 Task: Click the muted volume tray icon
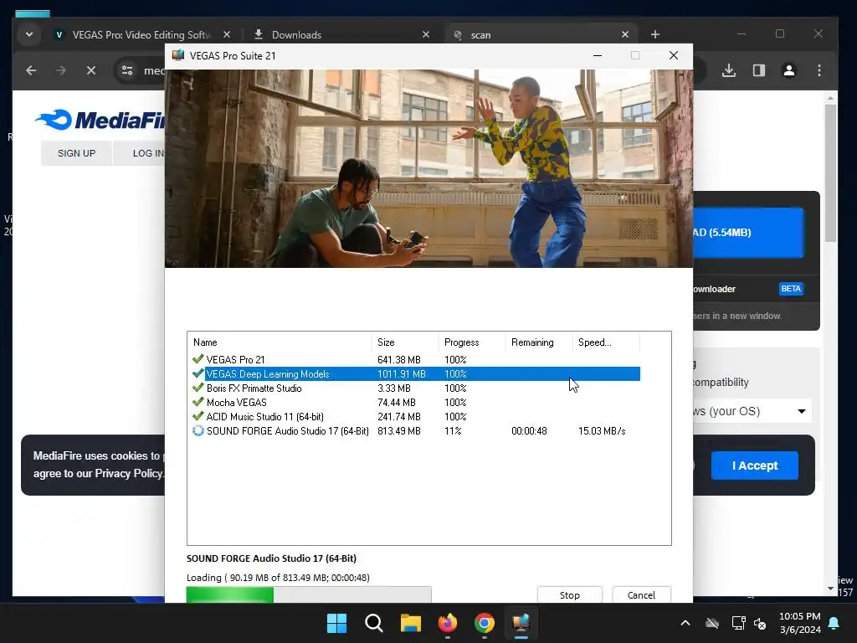[760, 623]
